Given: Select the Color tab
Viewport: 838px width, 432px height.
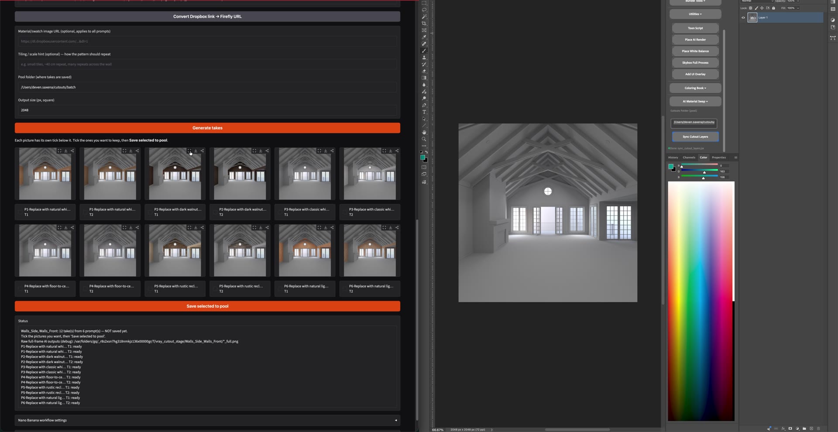Looking at the screenshot, I should click(704, 158).
